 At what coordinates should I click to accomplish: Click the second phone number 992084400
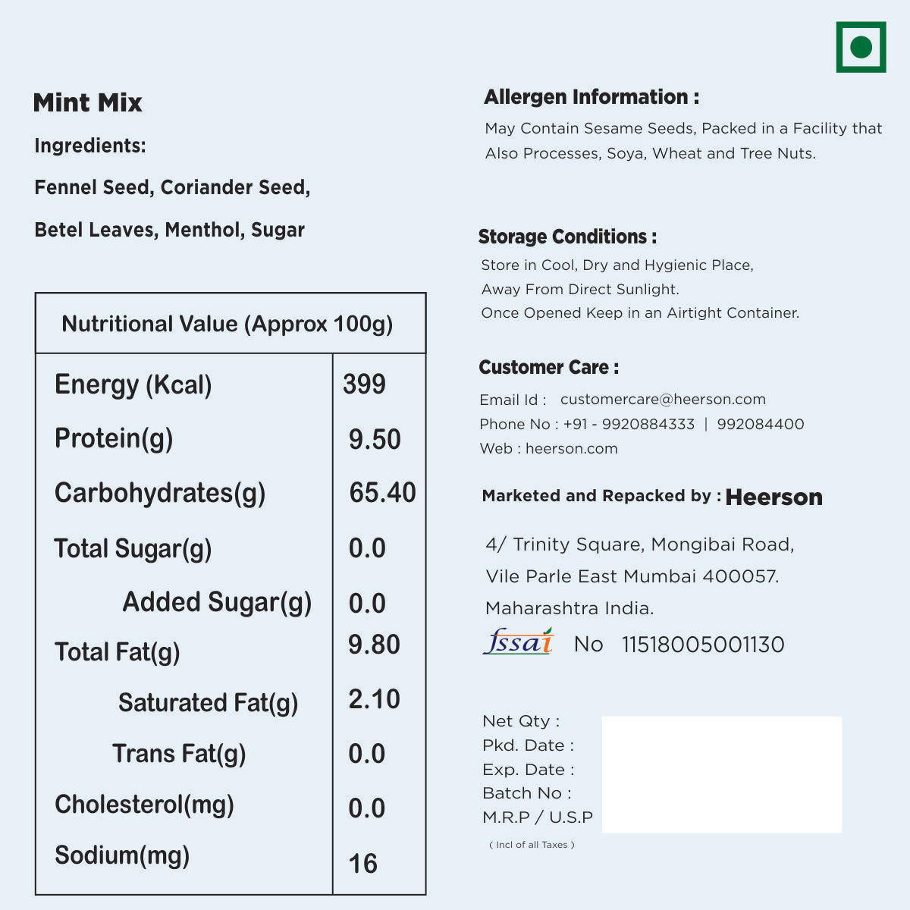[x=761, y=425]
